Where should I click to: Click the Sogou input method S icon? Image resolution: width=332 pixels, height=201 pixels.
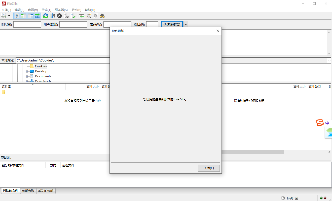[320, 123]
